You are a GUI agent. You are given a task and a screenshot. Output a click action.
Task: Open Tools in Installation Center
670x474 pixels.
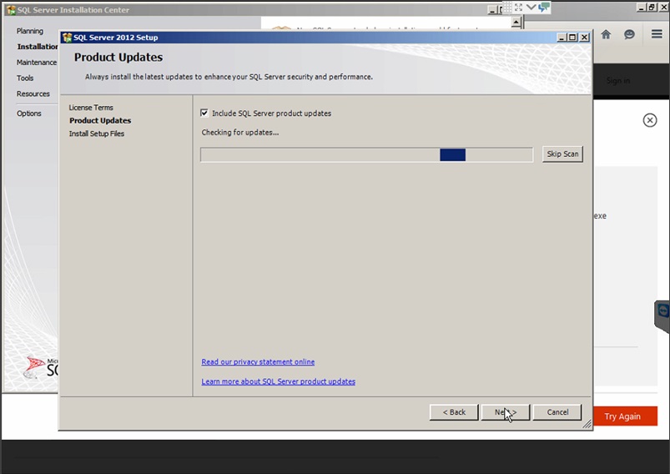coord(25,78)
